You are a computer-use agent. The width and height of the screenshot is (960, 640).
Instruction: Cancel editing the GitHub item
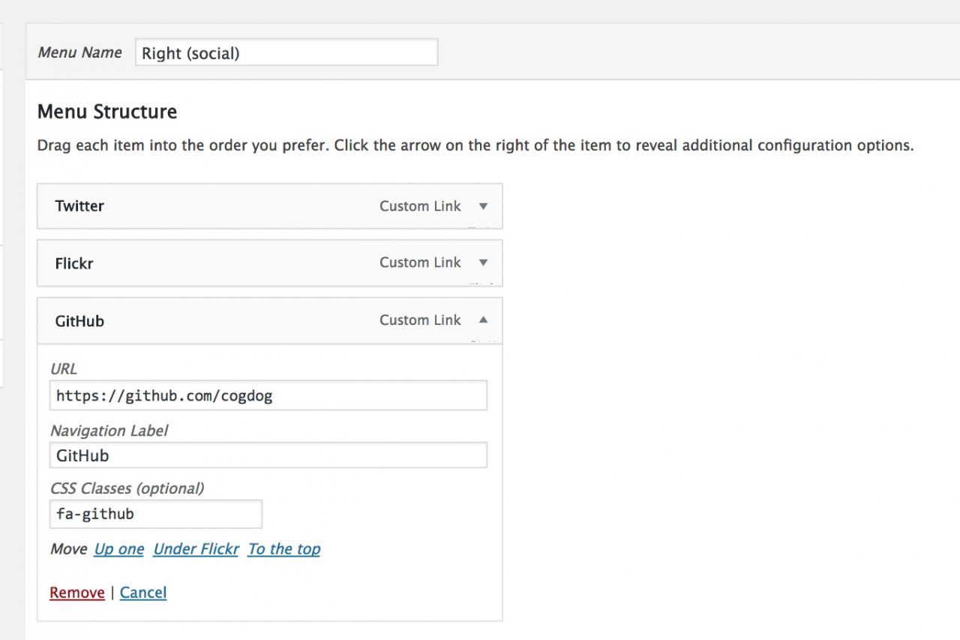142,592
